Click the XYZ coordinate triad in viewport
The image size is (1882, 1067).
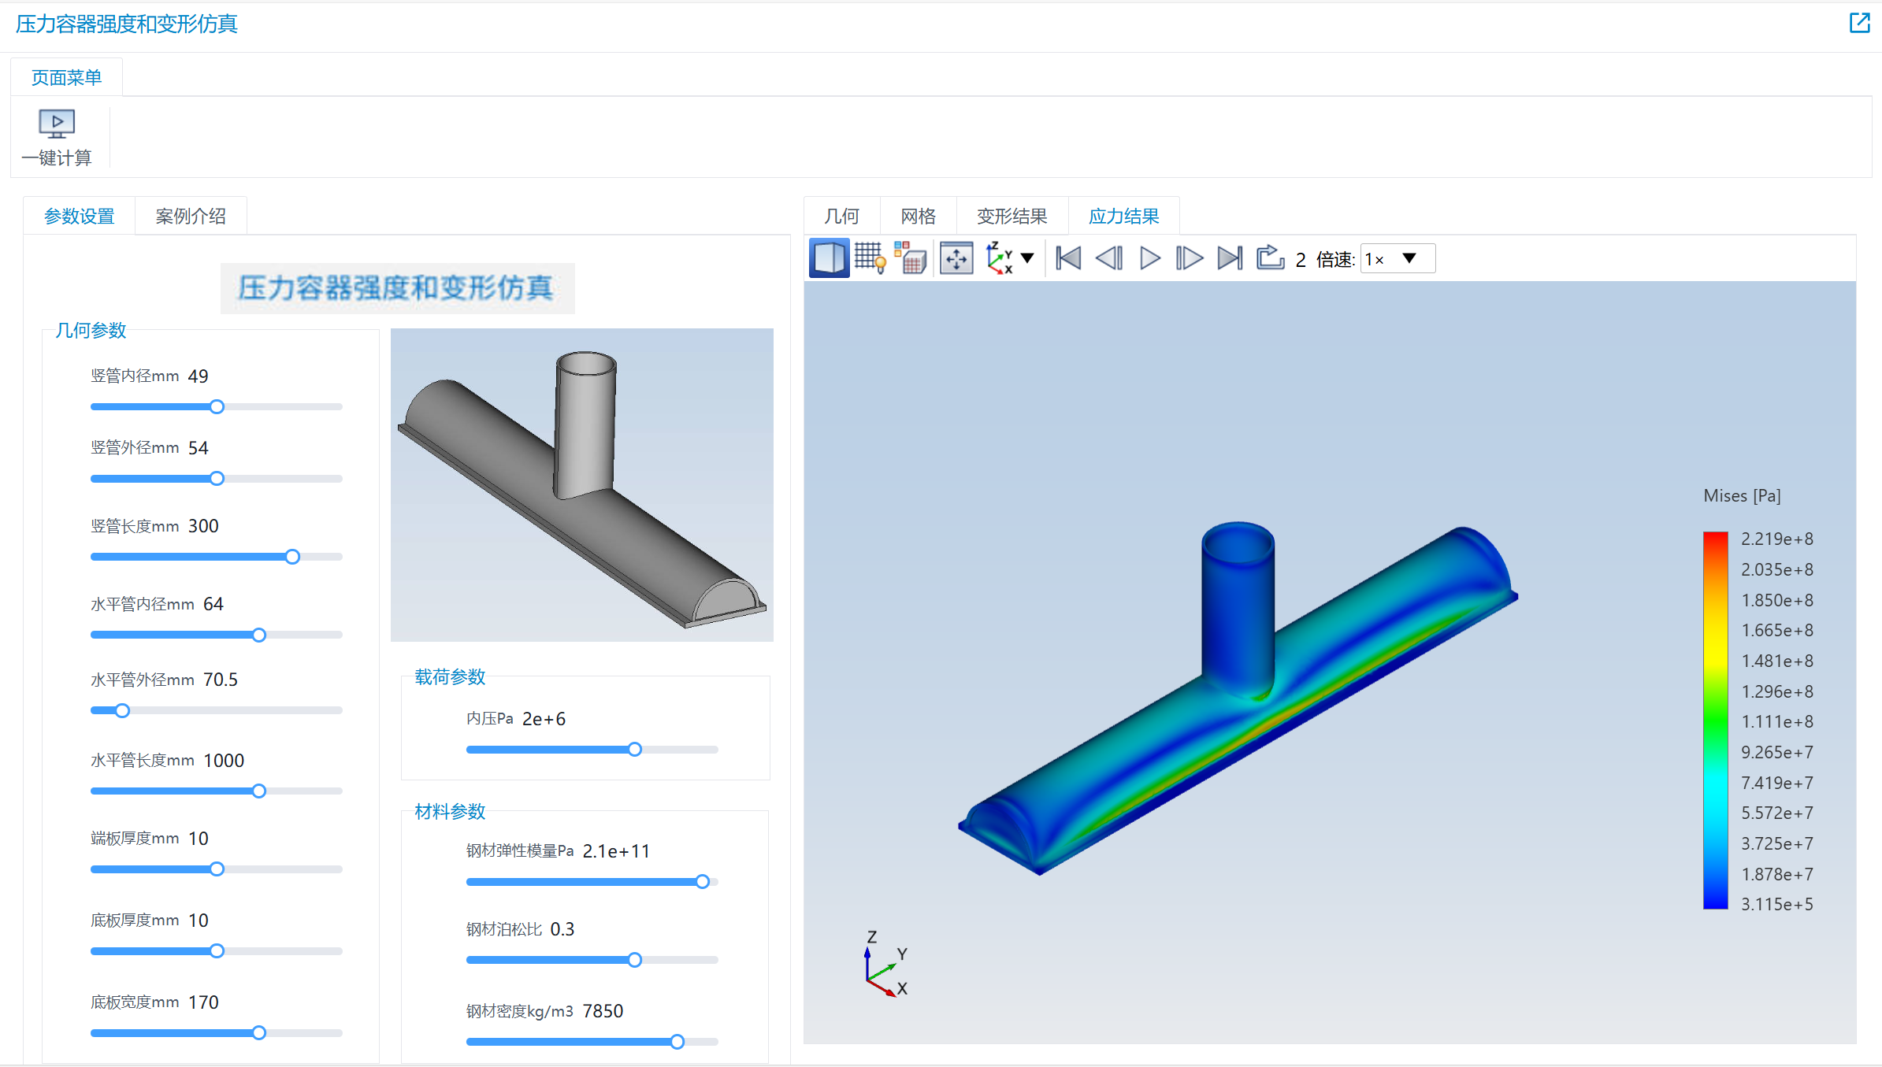pos(885,965)
